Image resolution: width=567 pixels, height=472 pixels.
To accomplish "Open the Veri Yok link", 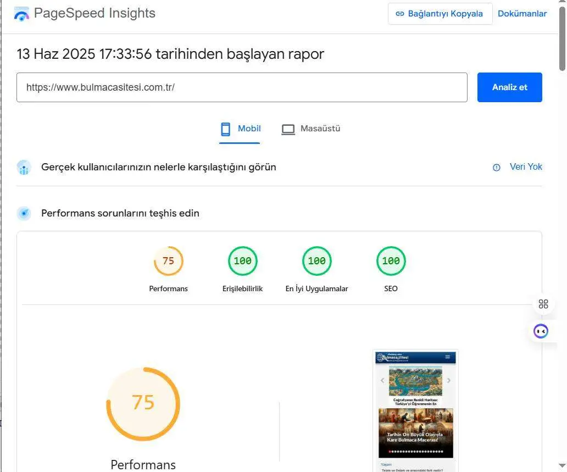I will pyautogui.click(x=526, y=166).
